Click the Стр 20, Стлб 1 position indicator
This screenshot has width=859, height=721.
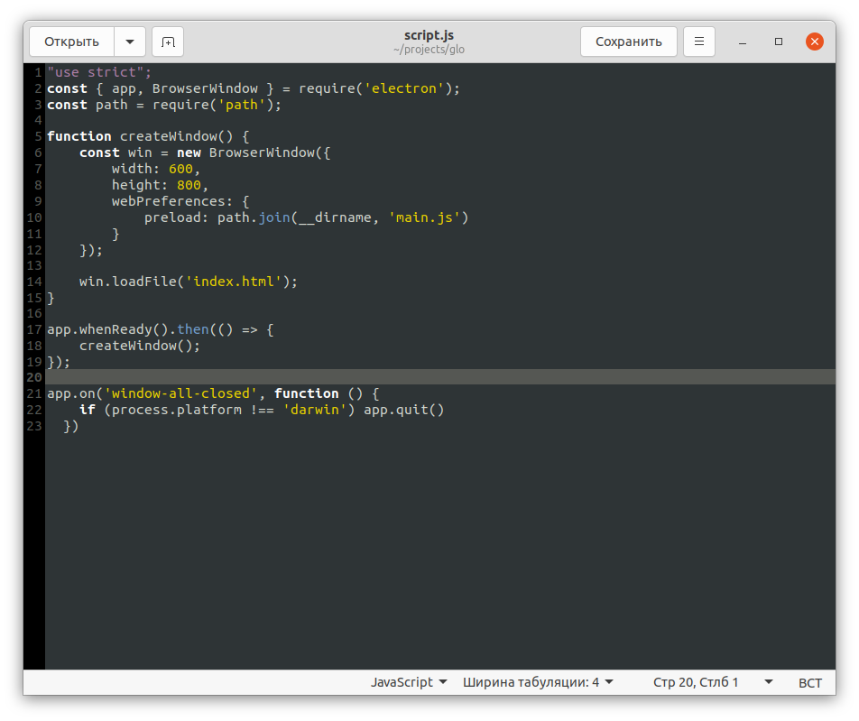(x=696, y=682)
